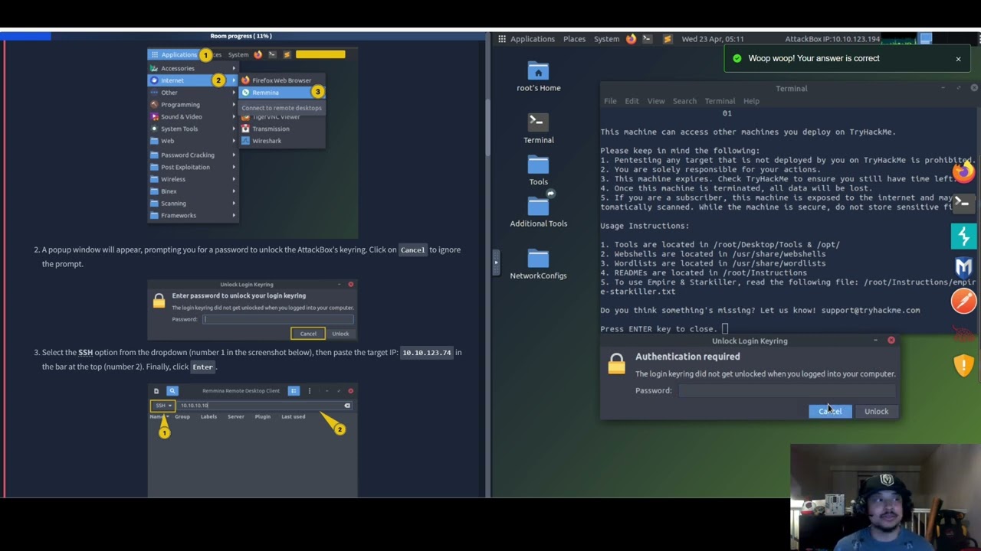The image size is (981, 551).
Task: Click the Unlock button
Action: [876, 412]
